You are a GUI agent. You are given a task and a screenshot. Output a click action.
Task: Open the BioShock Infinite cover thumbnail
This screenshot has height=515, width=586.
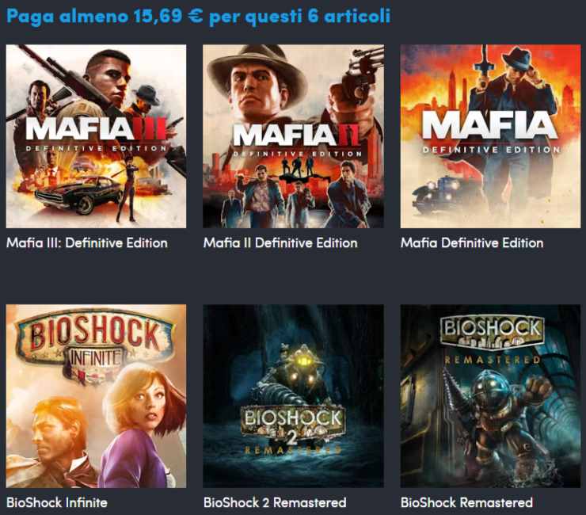pos(96,396)
